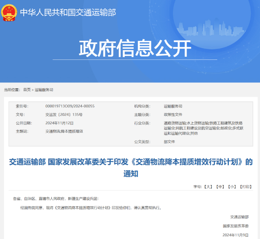Click the 公文类型 label

coord(142,141)
